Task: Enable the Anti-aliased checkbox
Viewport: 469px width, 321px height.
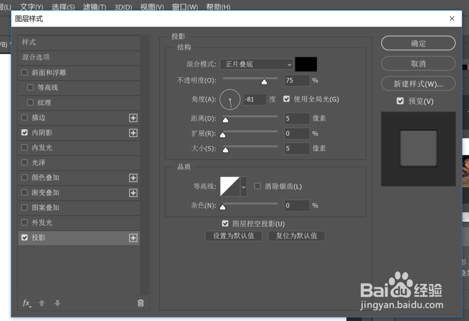Action: (257, 185)
